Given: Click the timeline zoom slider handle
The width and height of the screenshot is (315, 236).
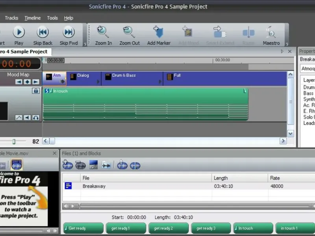Looking at the screenshot, I should click(x=14, y=142).
